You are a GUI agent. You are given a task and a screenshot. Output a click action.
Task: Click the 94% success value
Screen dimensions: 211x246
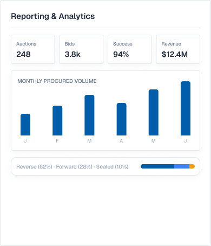pyautogui.click(x=121, y=54)
